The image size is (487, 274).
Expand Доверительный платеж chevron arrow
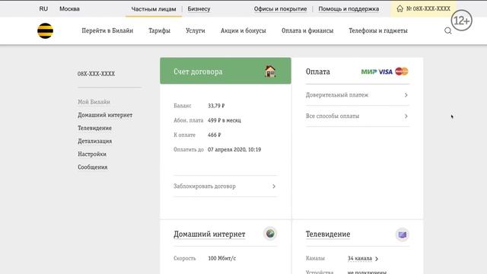pyautogui.click(x=406, y=95)
